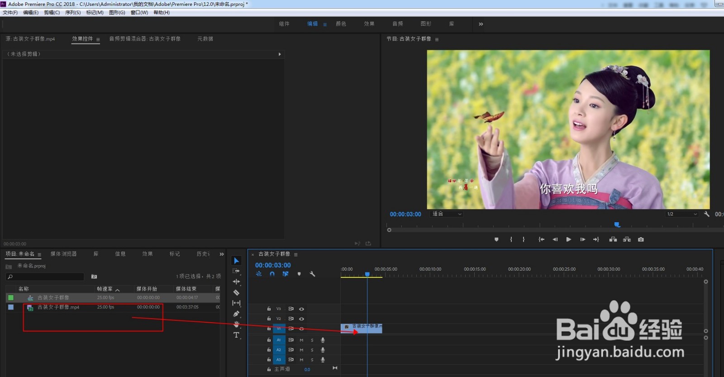The height and width of the screenshot is (377, 724).
Task: Select the Selection arrow tool
Action: [x=236, y=261]
